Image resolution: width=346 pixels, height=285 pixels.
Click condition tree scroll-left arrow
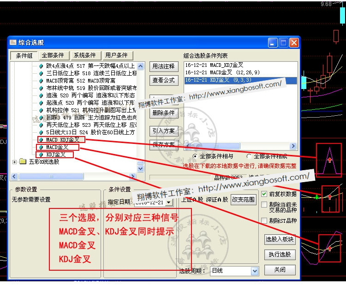tap(15, 177)
